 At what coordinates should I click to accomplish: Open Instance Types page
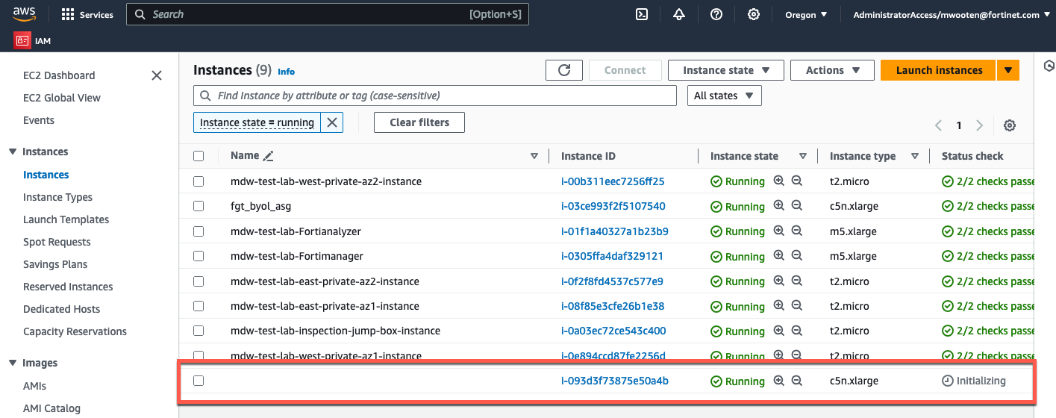[58, 197]
